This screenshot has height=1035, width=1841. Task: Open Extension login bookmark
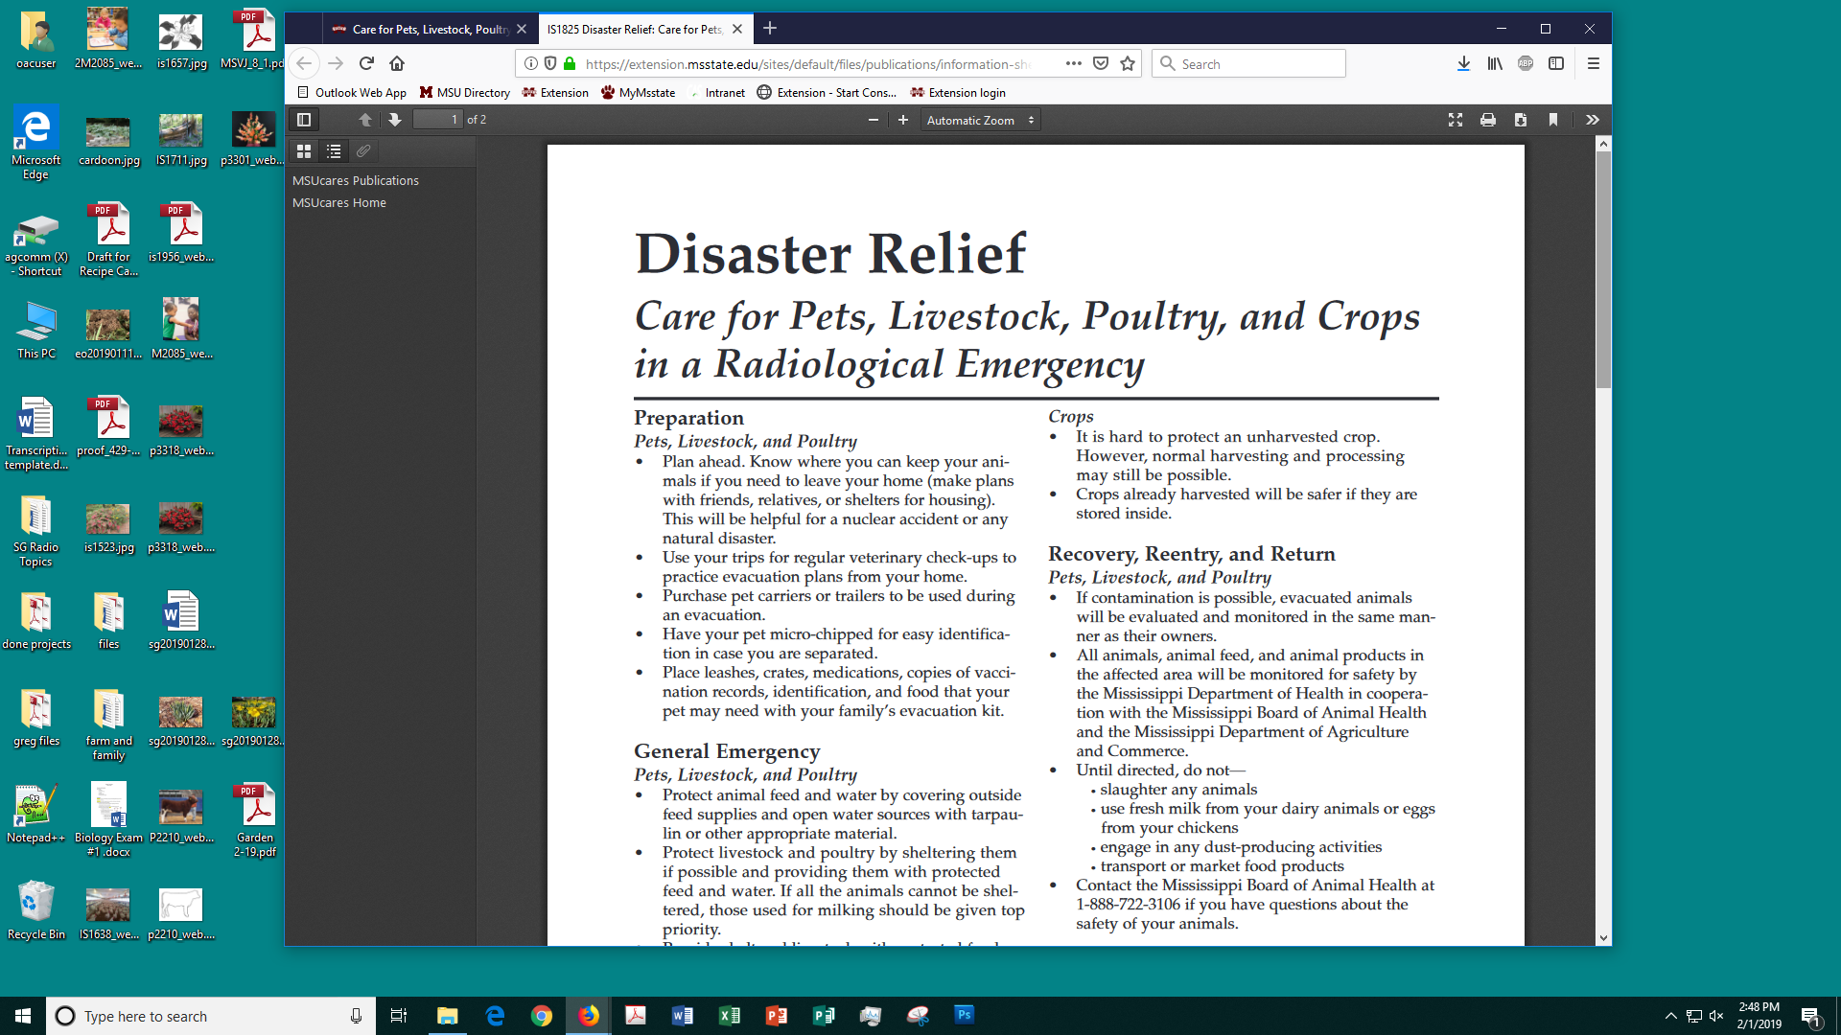click(x=958, y=93)
